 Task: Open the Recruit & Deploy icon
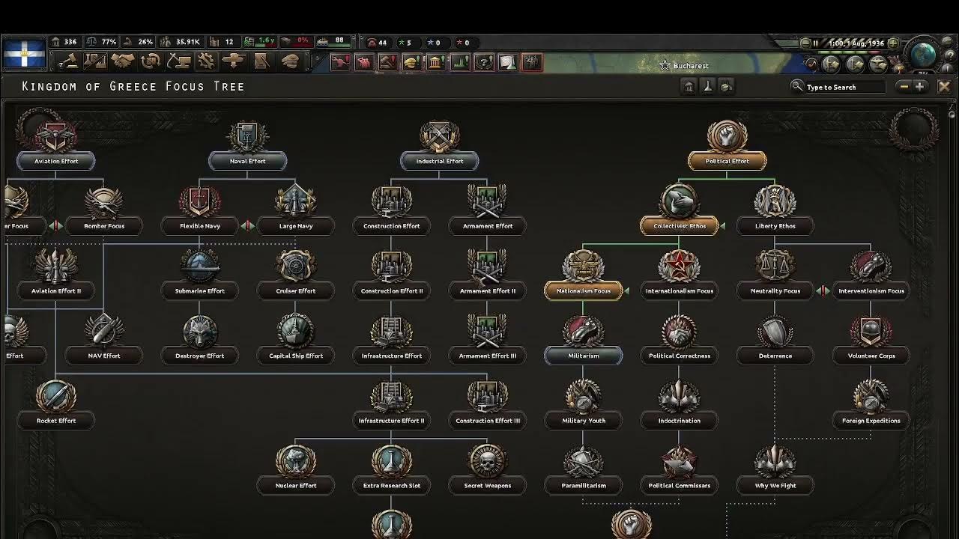(x=234, y=61)
